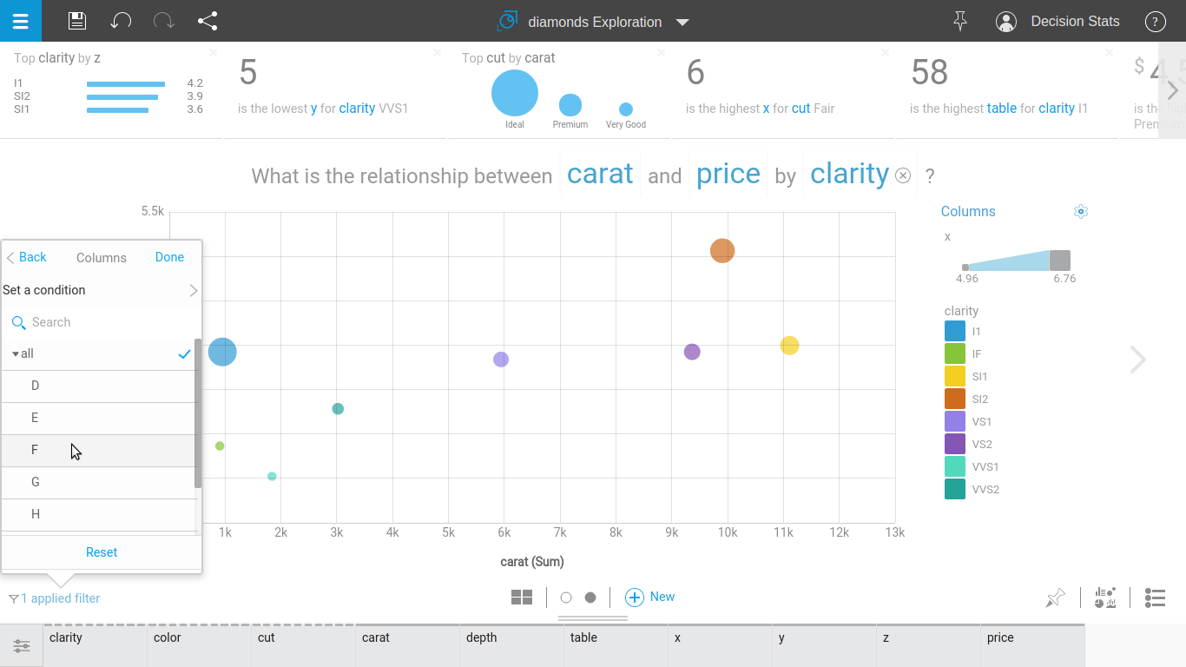Click Done in the filter panel
Image resolution: width=1186 pixels, height=667 pixels.
click(169, 257)
